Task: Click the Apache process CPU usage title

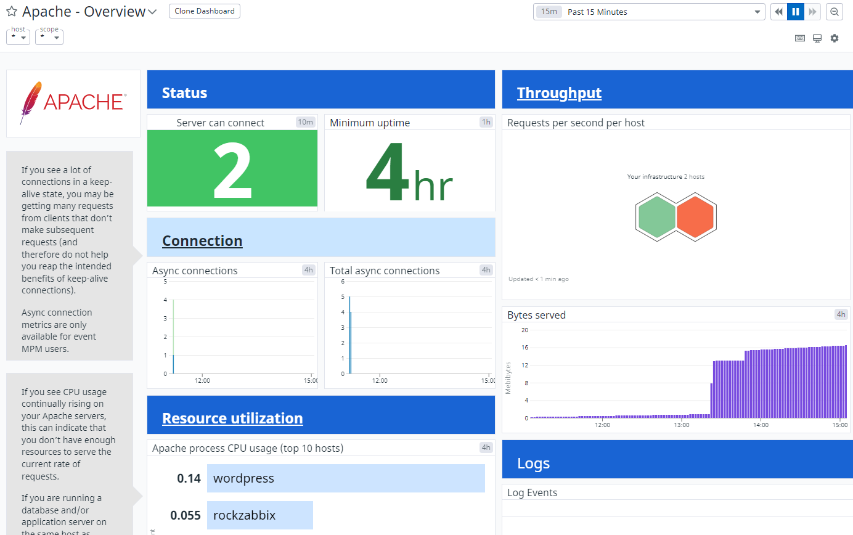Action: point(248,448)
